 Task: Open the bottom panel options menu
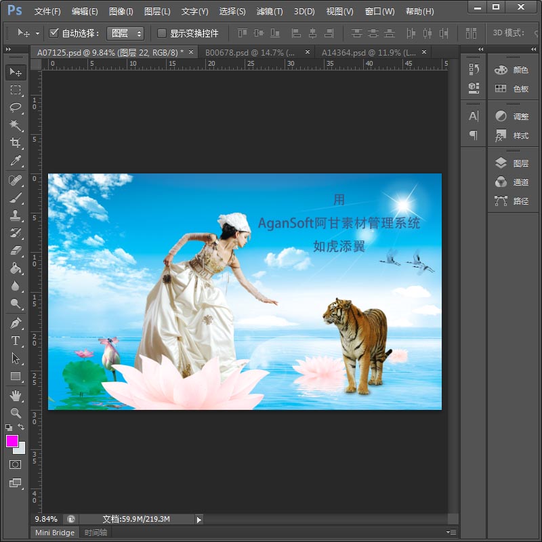(451, 533)
